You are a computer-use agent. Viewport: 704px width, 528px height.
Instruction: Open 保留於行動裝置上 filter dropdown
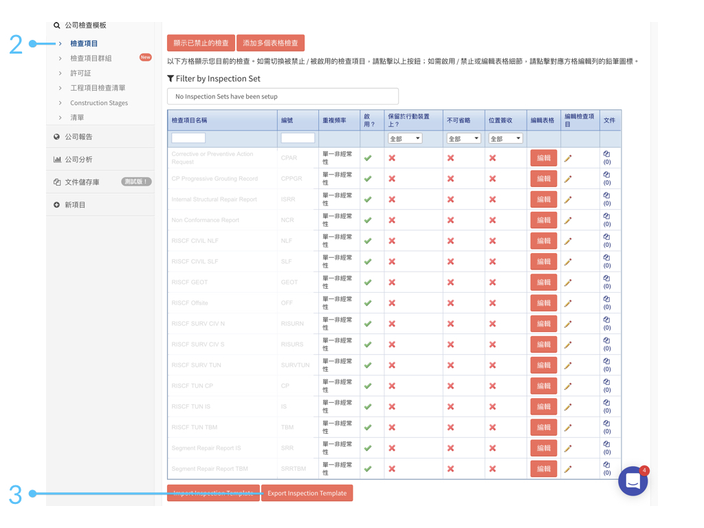(x=405, y=138)
